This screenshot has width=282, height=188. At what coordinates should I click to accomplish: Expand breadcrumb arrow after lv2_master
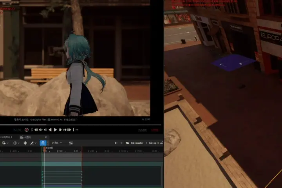pos(146,143)
